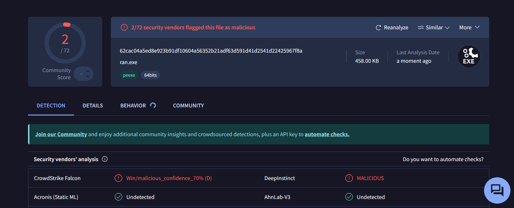Click the Reanalyze refresh icon
Image resolution: width=514 pixels, height=208 pixels.
pyautogui.click(x=378, y=28)
